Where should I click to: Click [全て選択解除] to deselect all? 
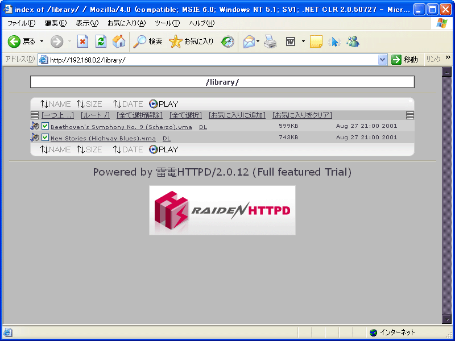pos(139,115)
